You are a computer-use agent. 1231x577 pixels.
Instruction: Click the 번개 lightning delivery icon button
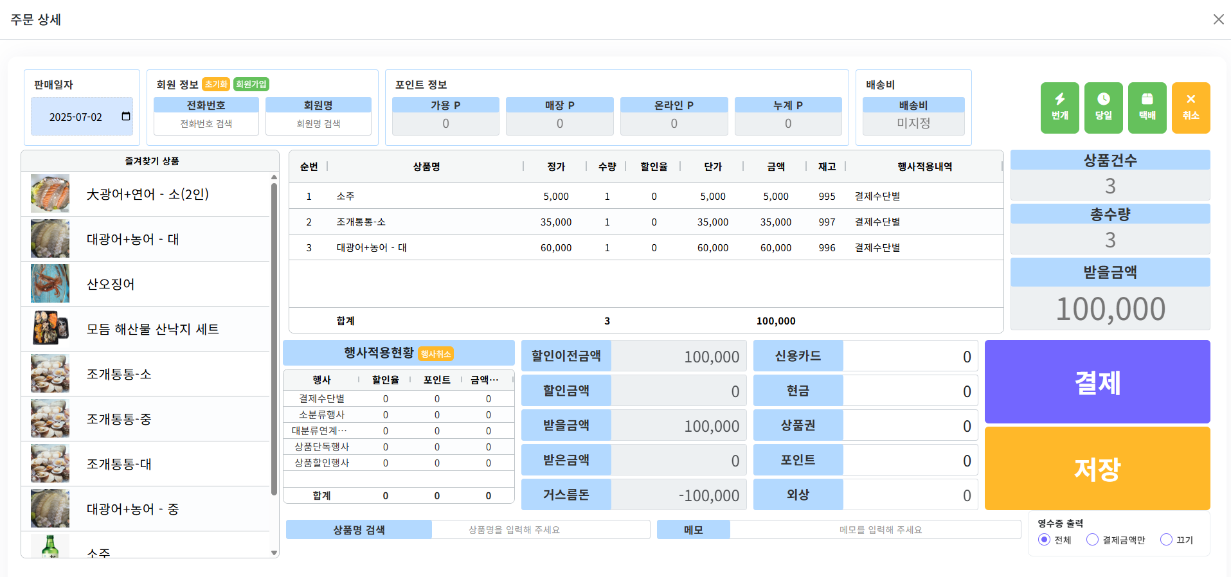click(1059, 107)
